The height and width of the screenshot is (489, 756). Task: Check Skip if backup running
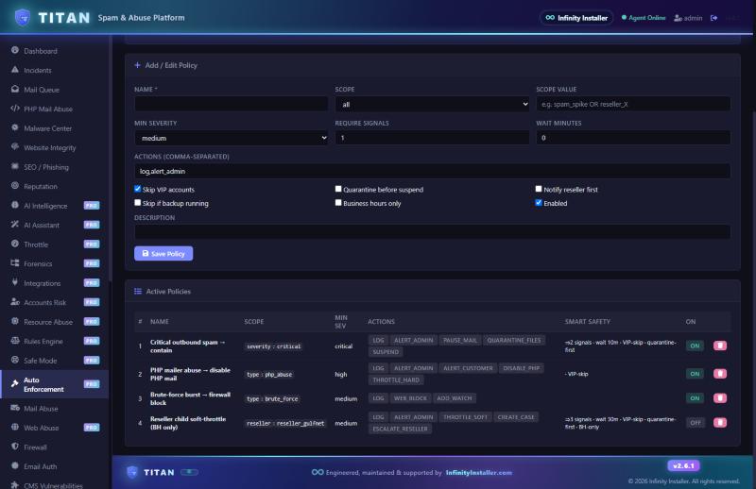point(137,203)
